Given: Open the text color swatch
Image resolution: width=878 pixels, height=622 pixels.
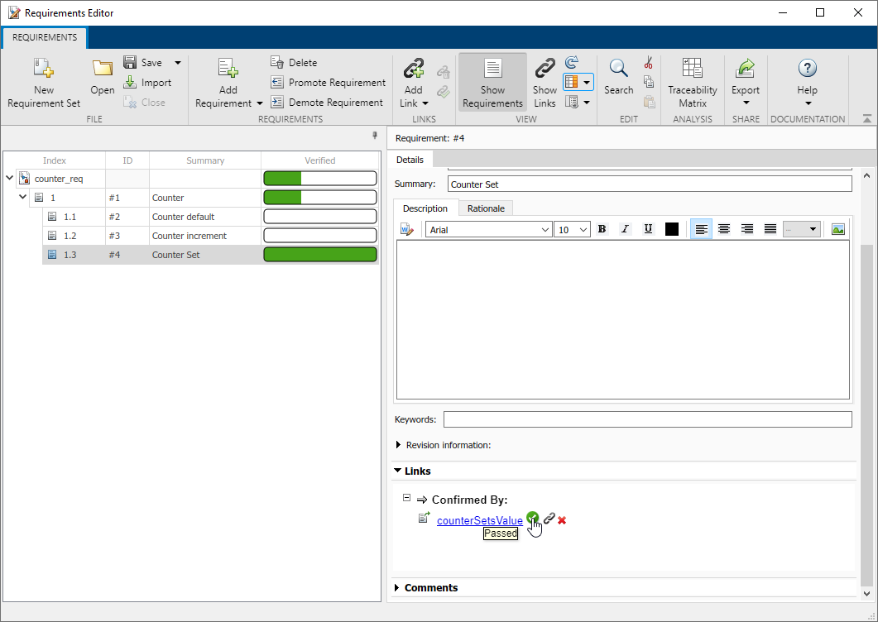Looking at the screenshot, I should click(x=672, y=229).
